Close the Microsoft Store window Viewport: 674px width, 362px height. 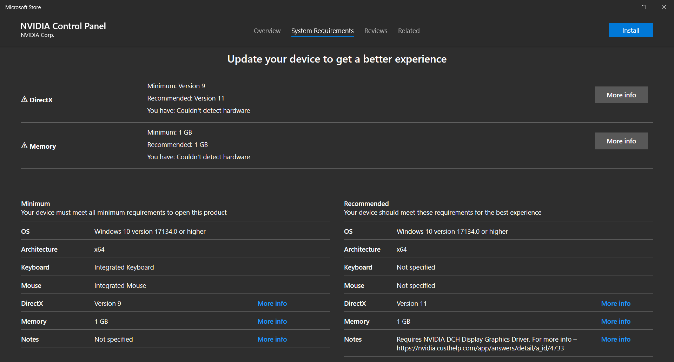pyautogui.click(x=663, y=7)
